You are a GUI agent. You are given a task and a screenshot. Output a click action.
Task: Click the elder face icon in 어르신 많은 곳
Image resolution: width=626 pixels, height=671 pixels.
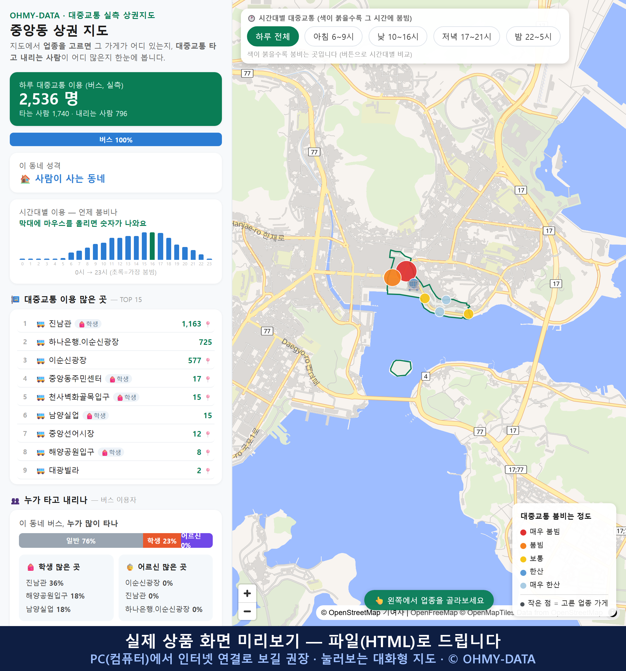[130, 567]
